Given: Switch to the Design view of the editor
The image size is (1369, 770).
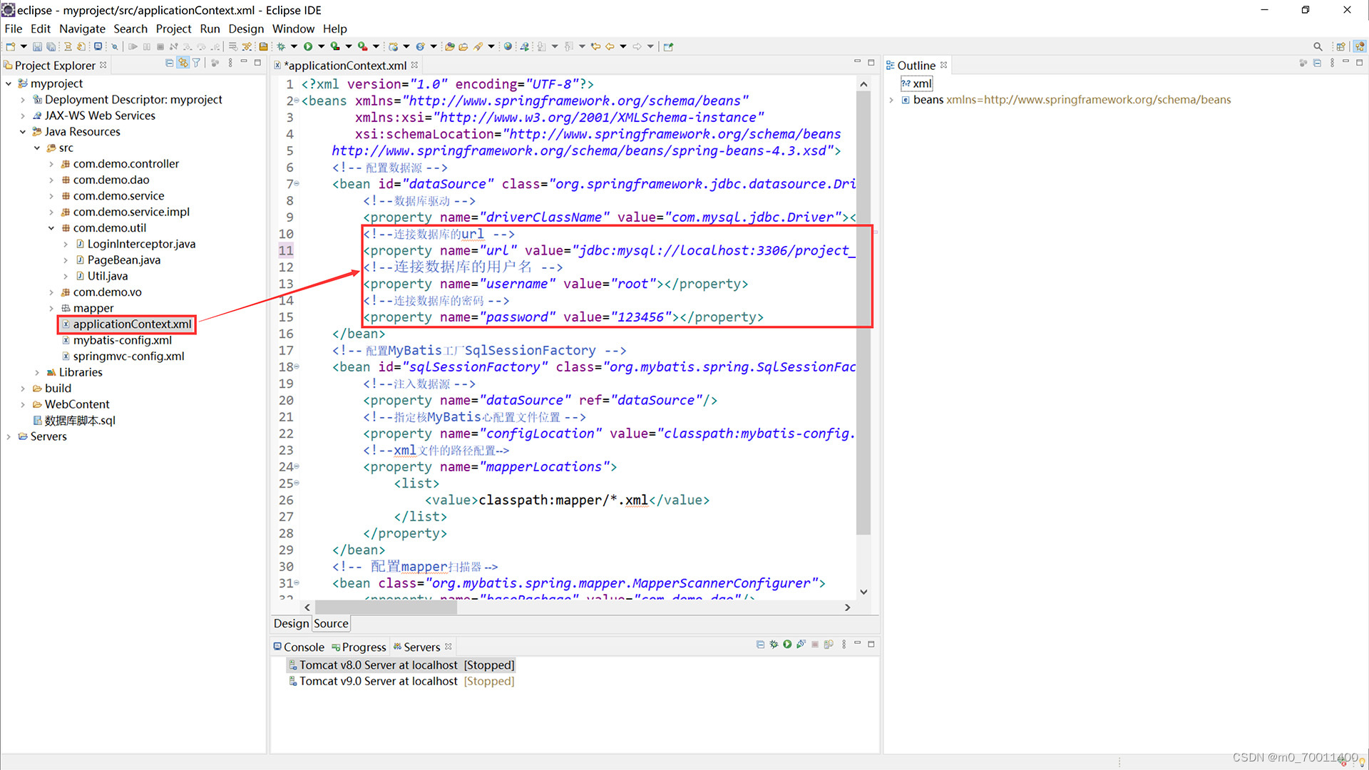Looking at the screenshot, I should tap(290, 623).
